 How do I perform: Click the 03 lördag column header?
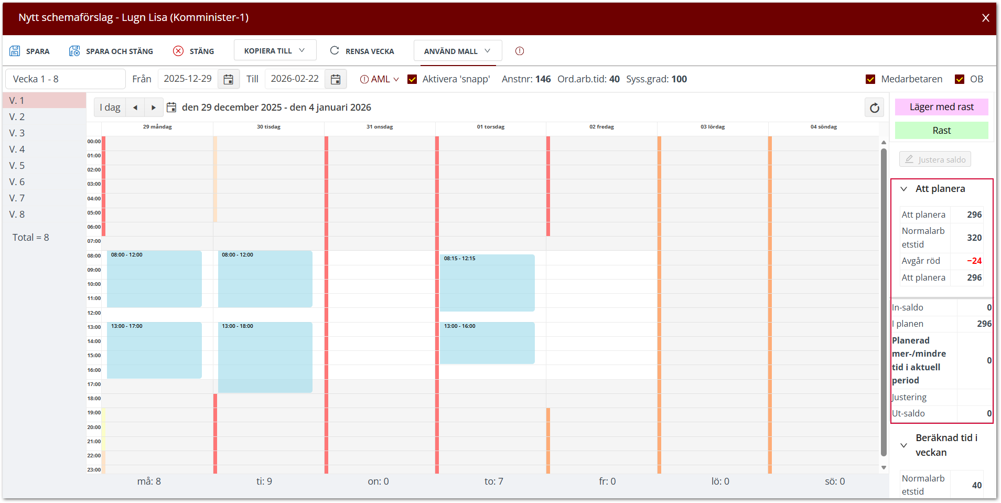click(x=713, y=127)
